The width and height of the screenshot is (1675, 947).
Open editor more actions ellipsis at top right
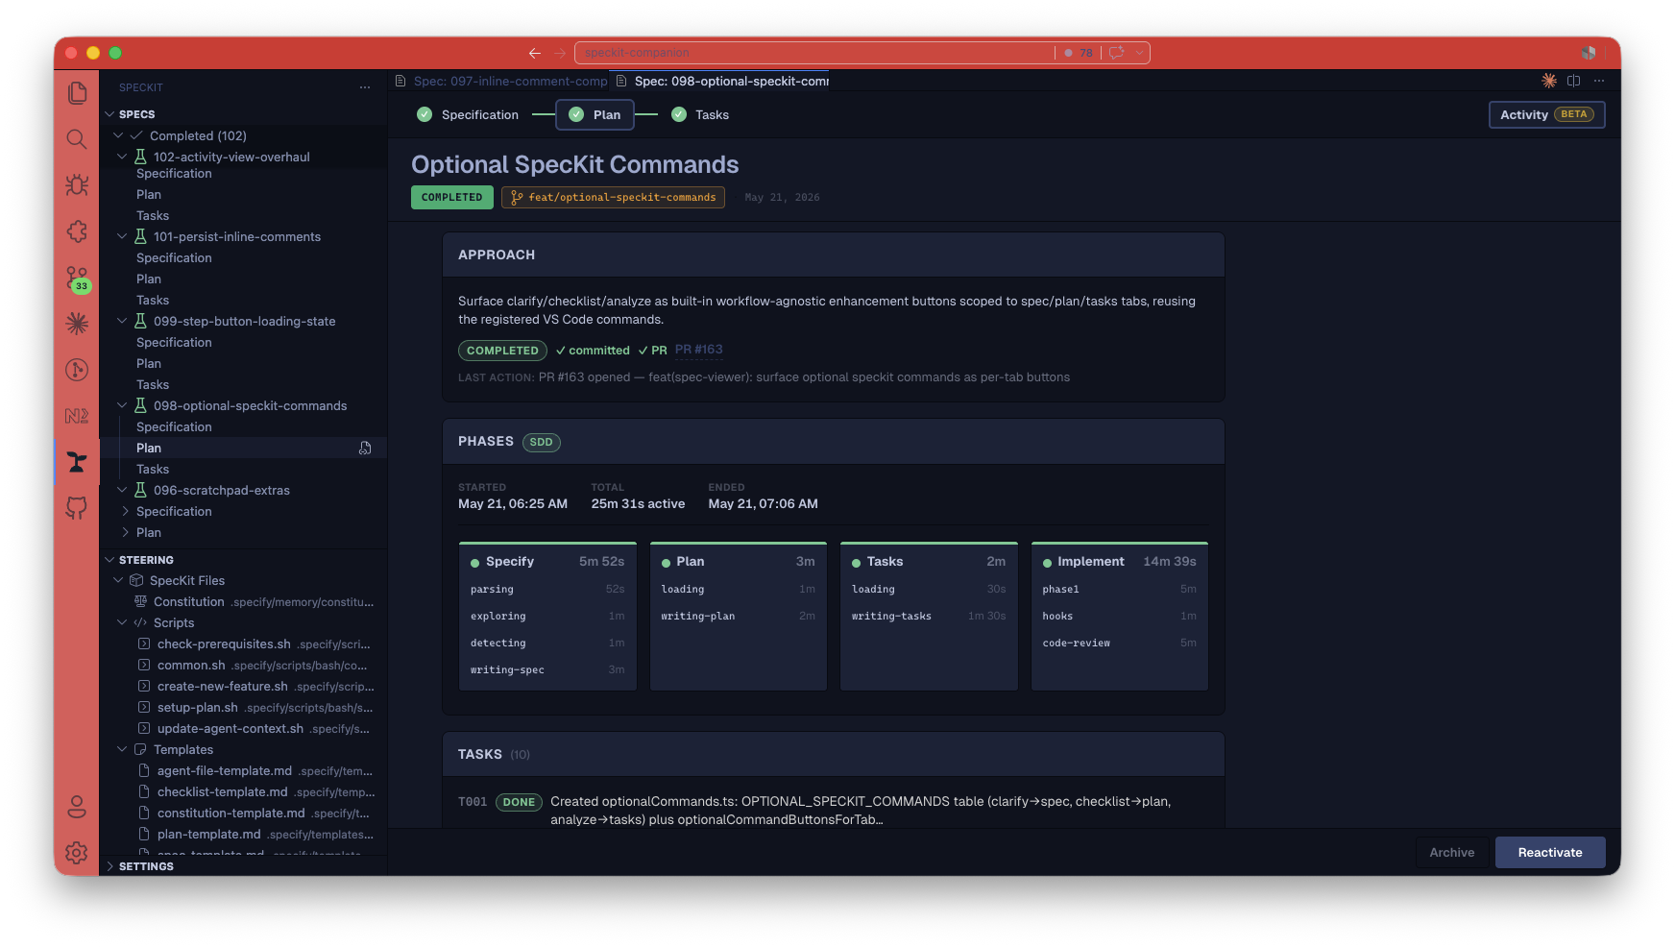(1599, 81)
